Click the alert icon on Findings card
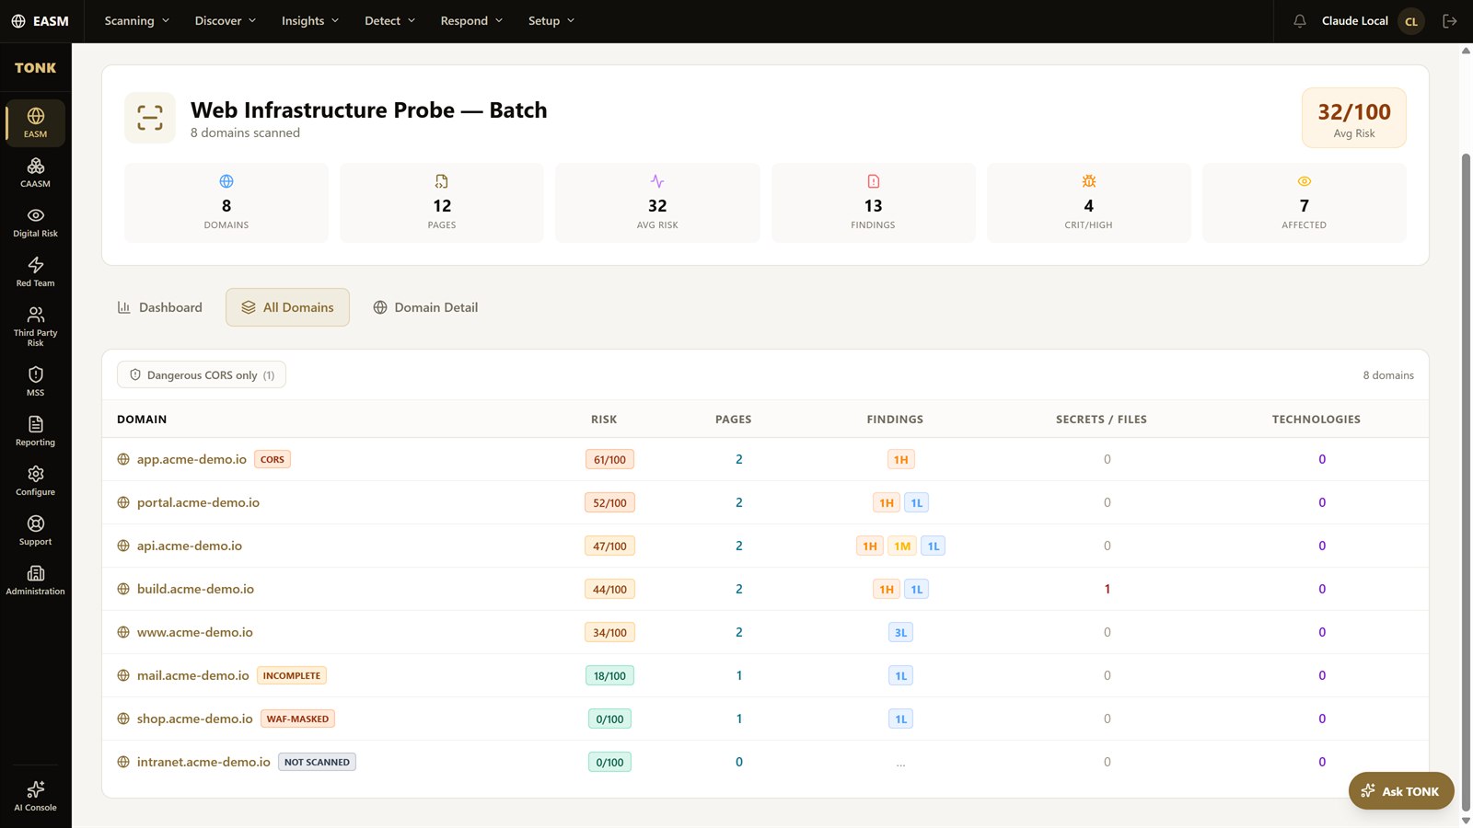The width and height of the screenshot is (1473, 828). click(873, 181)
